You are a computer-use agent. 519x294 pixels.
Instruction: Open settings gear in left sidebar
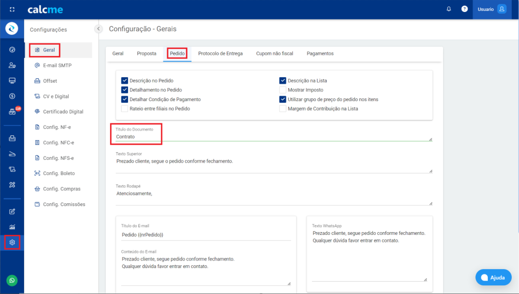point(12,242)
